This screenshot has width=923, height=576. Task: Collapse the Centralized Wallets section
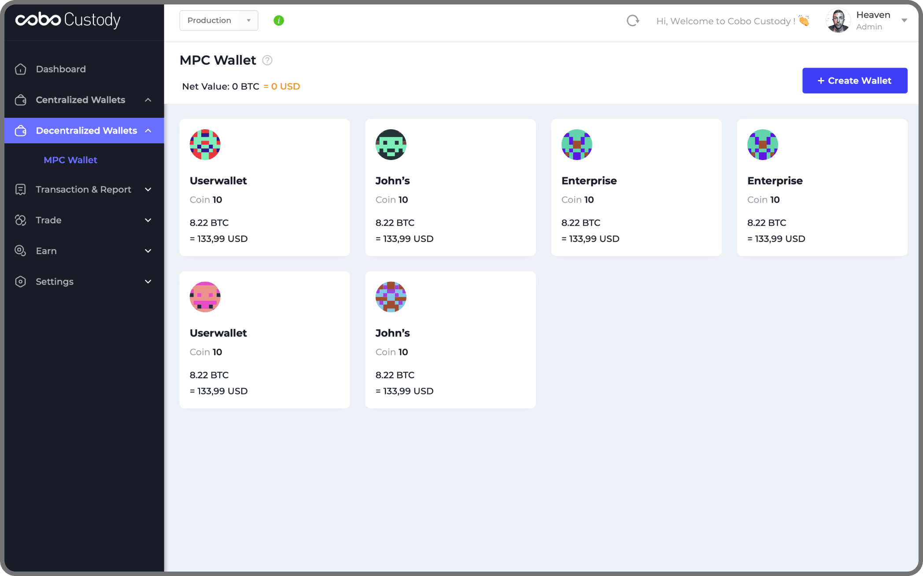coord(148,100)
